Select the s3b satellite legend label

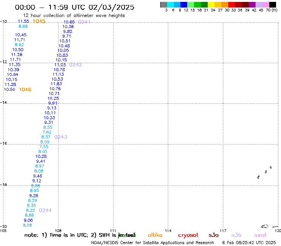(x=236, y=235)
